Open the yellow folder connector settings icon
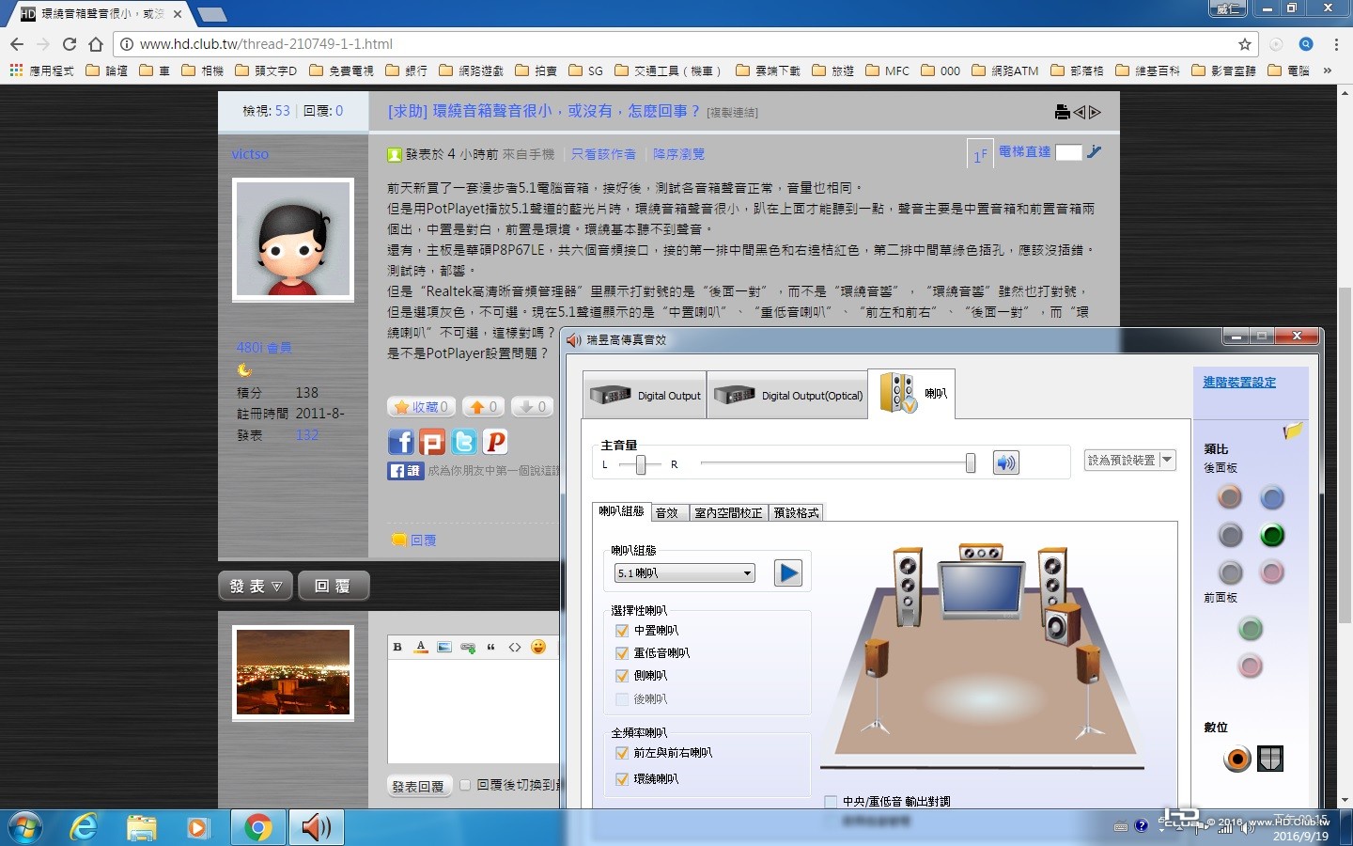1353x846 pixels. (x=1293, y=431)
